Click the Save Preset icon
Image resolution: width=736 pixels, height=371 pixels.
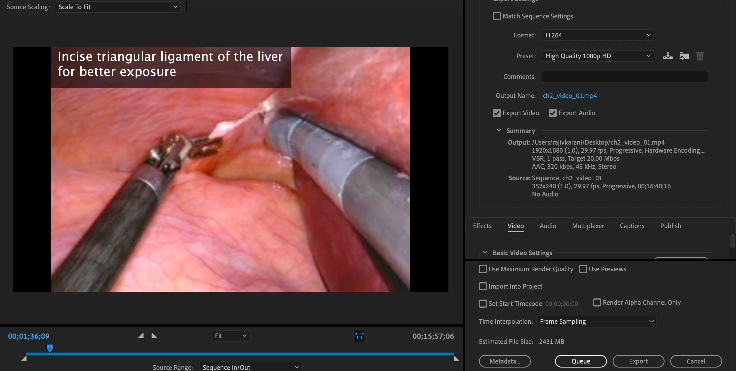pos(668,56)
